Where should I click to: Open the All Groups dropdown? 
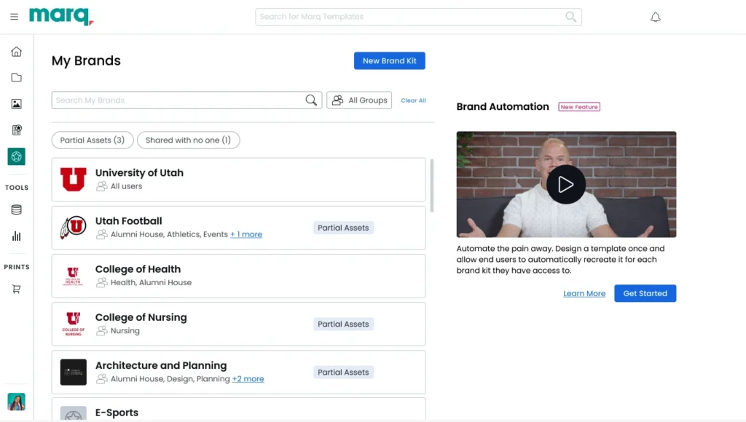(x=359, y=100)
